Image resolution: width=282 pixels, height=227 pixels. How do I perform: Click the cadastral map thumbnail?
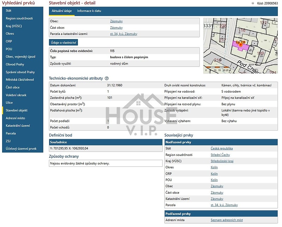click(240, 46)
